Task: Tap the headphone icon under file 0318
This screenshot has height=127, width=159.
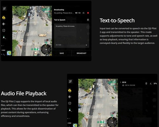Action: point(123,85)
